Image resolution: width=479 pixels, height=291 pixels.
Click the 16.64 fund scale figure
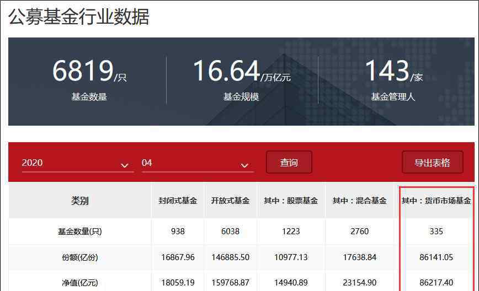point(226,71)
